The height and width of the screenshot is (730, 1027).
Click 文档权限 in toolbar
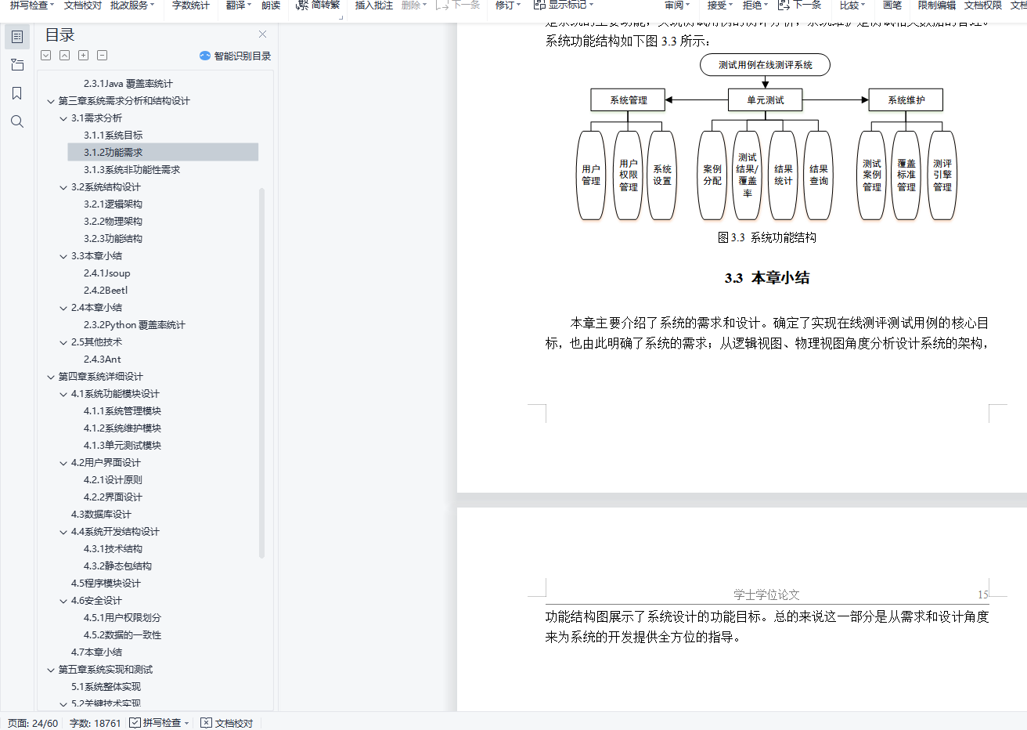983,5
